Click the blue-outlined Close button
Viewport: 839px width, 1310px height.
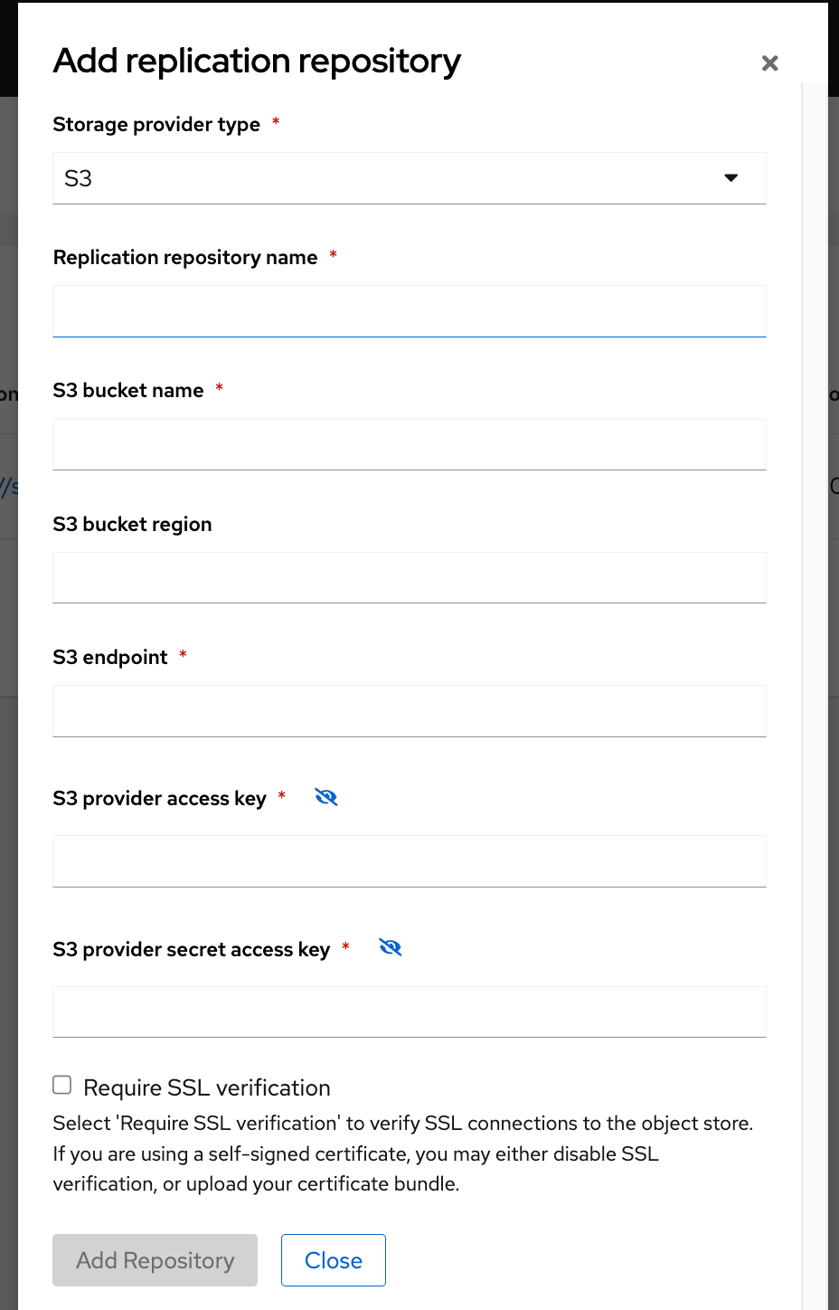tap(334, 1260)
